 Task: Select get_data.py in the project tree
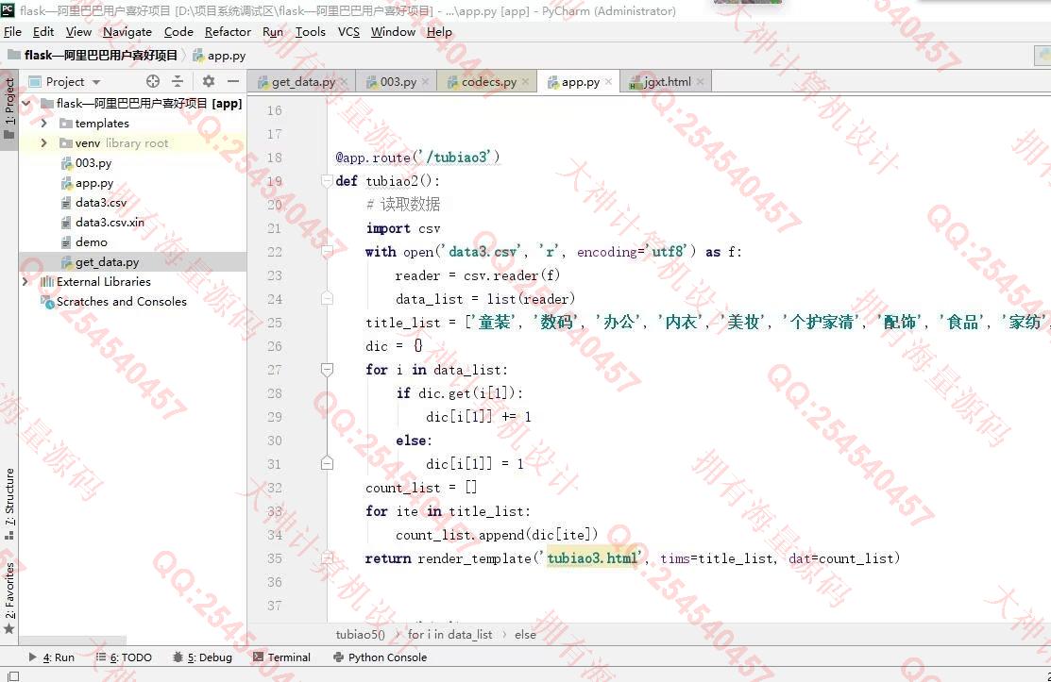tap(108, 261)
